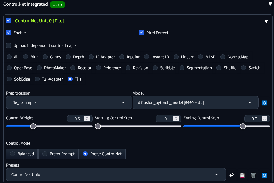This screenshot has height=183, width=274.
Task: Click the Control Mode label
Action: tap(18, 143)
